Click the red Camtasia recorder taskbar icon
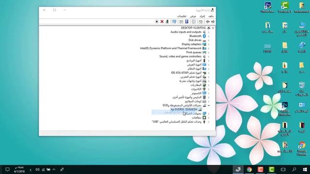This screenshot has width=310, height=174. point(261,170)
